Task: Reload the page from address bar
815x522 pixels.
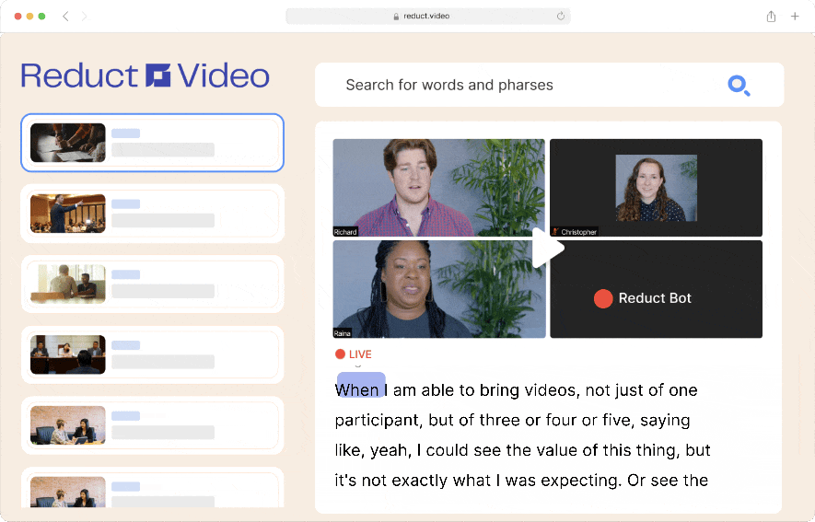Action: point(561,17)
